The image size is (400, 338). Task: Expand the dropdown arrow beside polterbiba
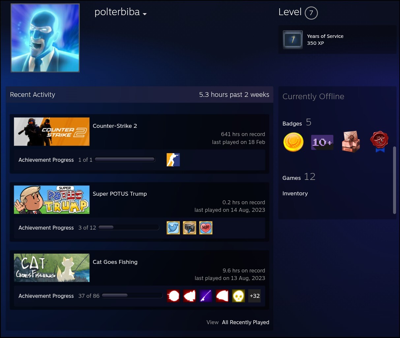pyautogui.click(x=145, y=14)
